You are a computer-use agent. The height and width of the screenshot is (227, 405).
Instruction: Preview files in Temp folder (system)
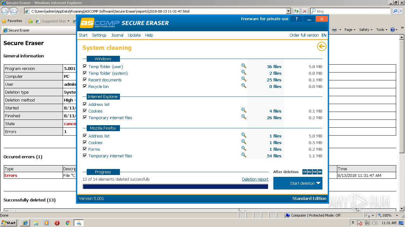point(244,73)
